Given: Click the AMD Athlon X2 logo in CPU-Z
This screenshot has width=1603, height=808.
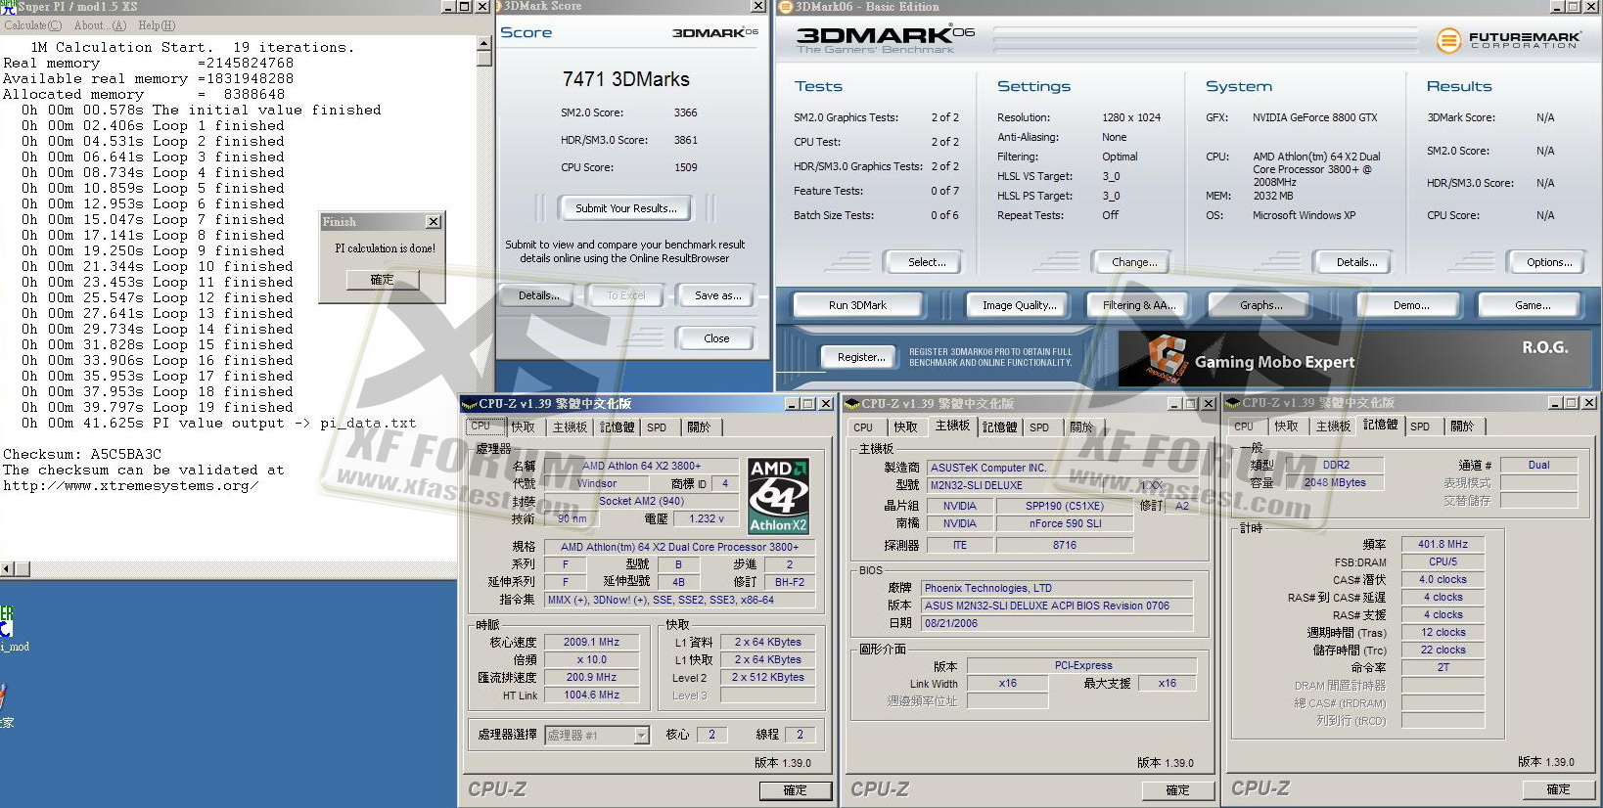Looking at the screenshot, I should coord(778,496).
